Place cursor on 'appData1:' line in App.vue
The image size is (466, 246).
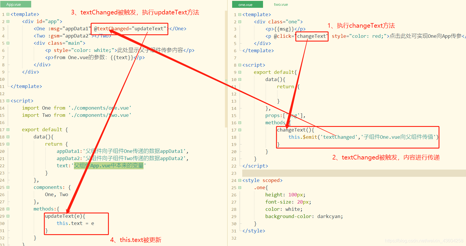pyautogui.click(x=122, y=151)
